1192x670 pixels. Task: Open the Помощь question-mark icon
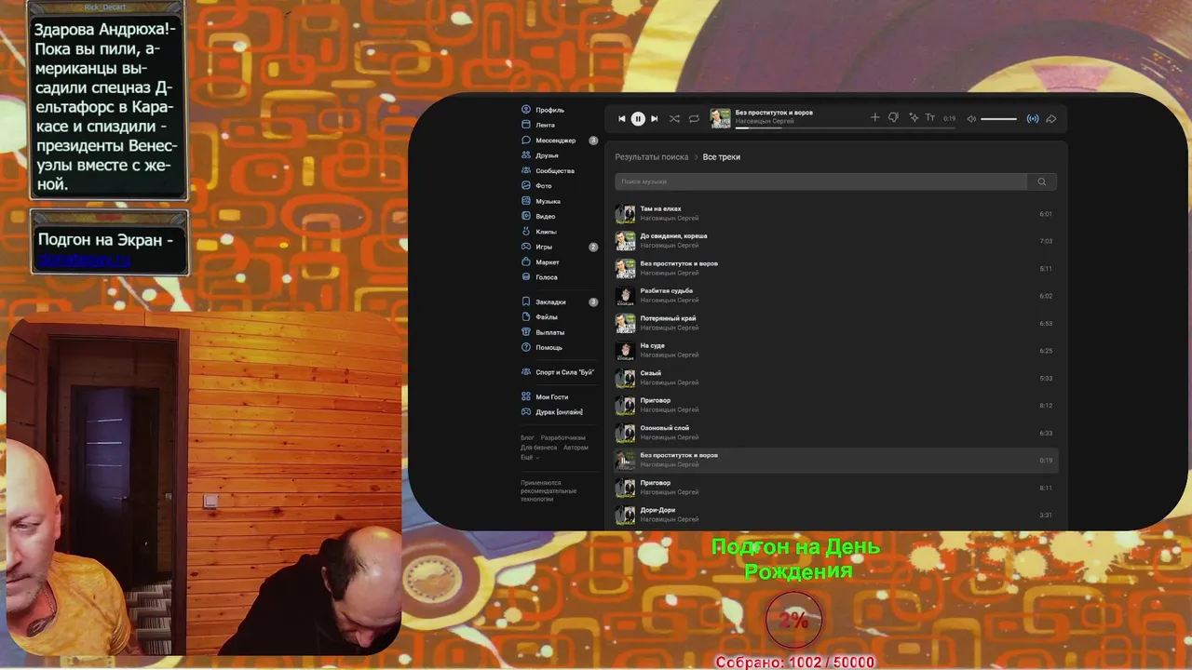tap(526, 347)
